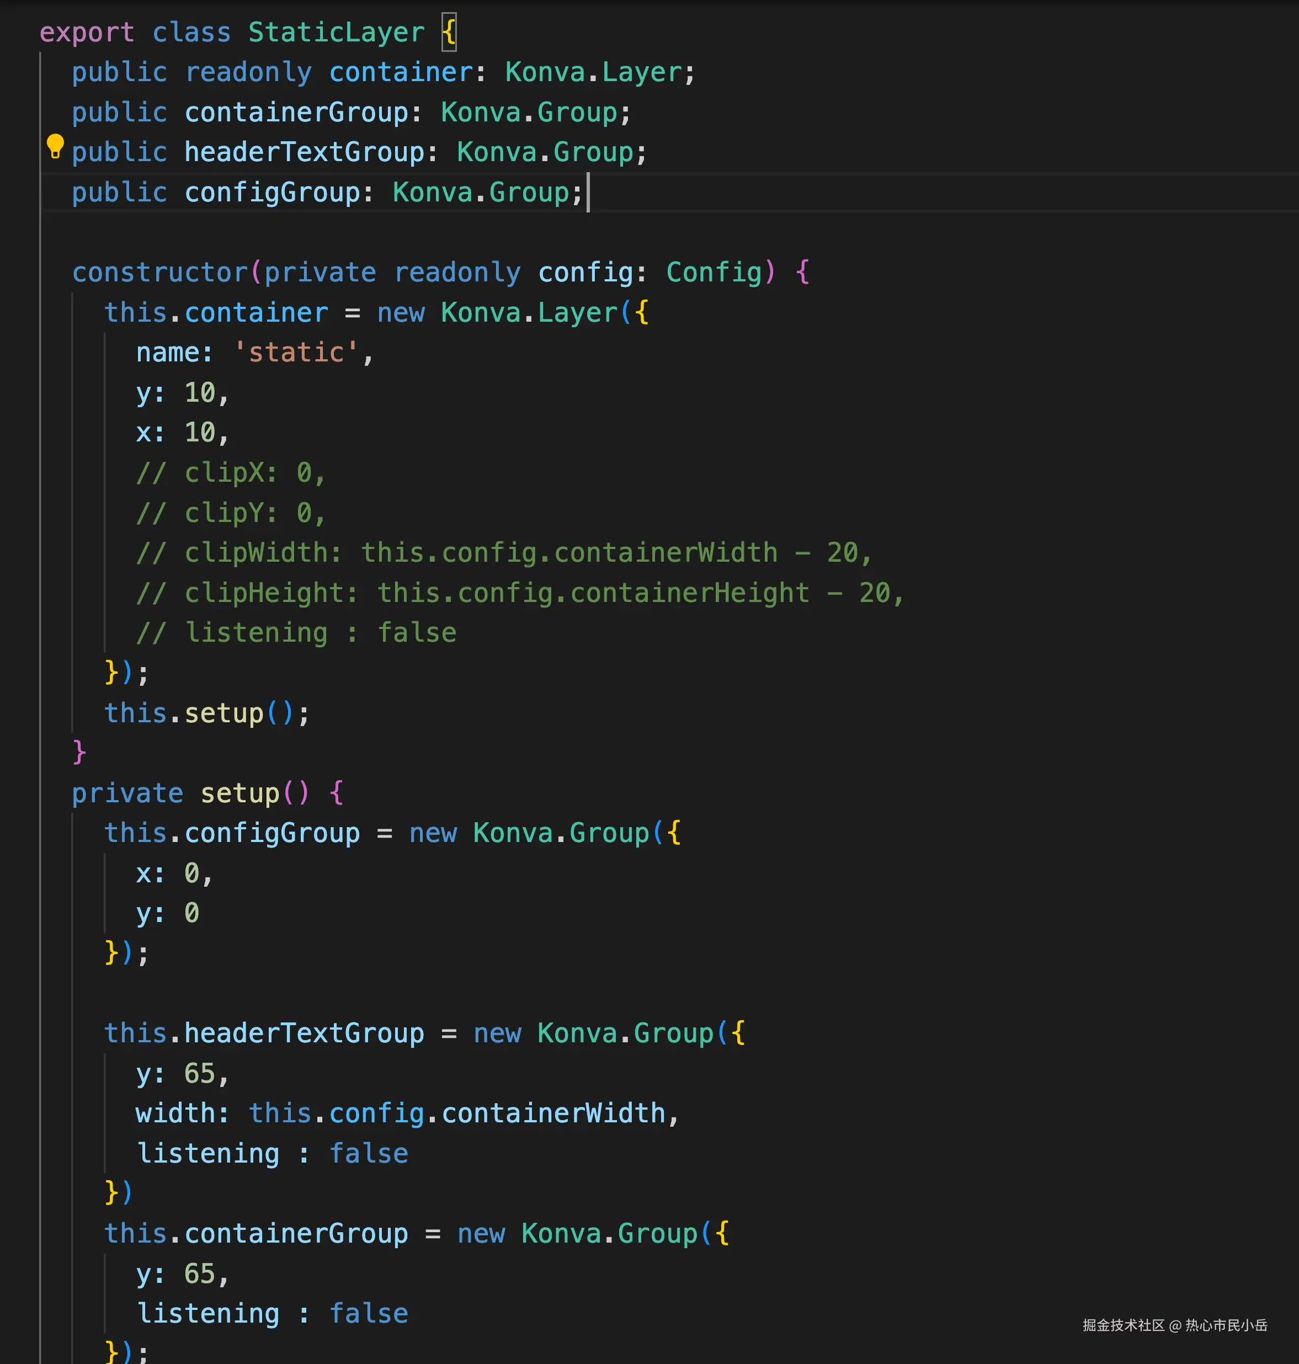1299x1364 pixels.
Task: Click the Konva.Layer type annotation
Action: pyautogui.click(x=594, y=73)
